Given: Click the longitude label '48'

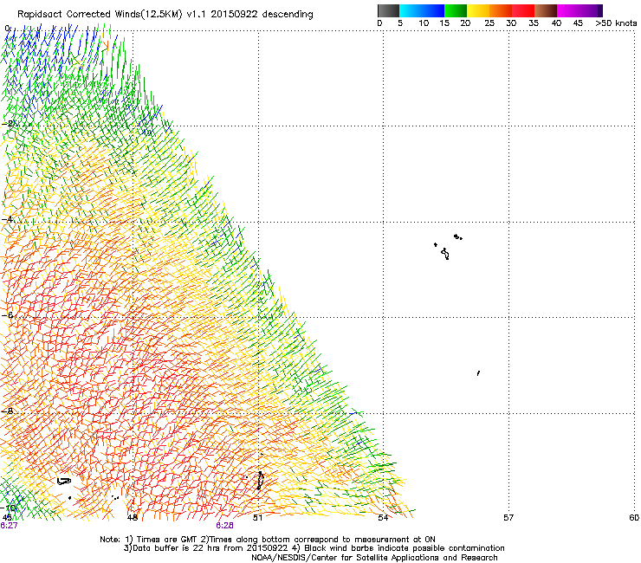Looking at the screenshot, I should pos(133,518).
